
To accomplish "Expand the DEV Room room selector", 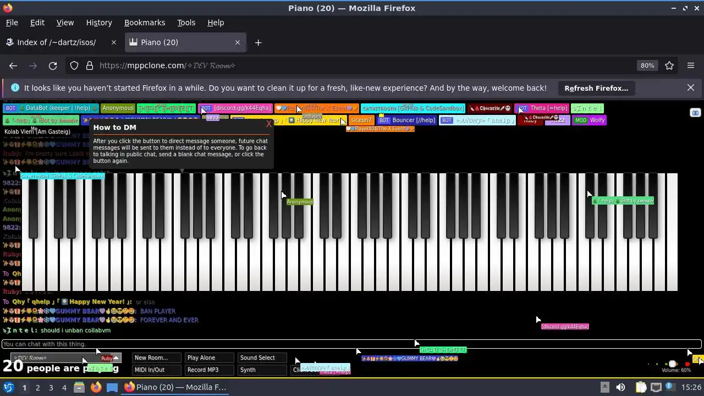I will (x=65, y=358).
